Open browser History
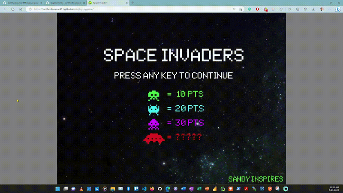This screenshot has width=343, height=193. (305, 9)
